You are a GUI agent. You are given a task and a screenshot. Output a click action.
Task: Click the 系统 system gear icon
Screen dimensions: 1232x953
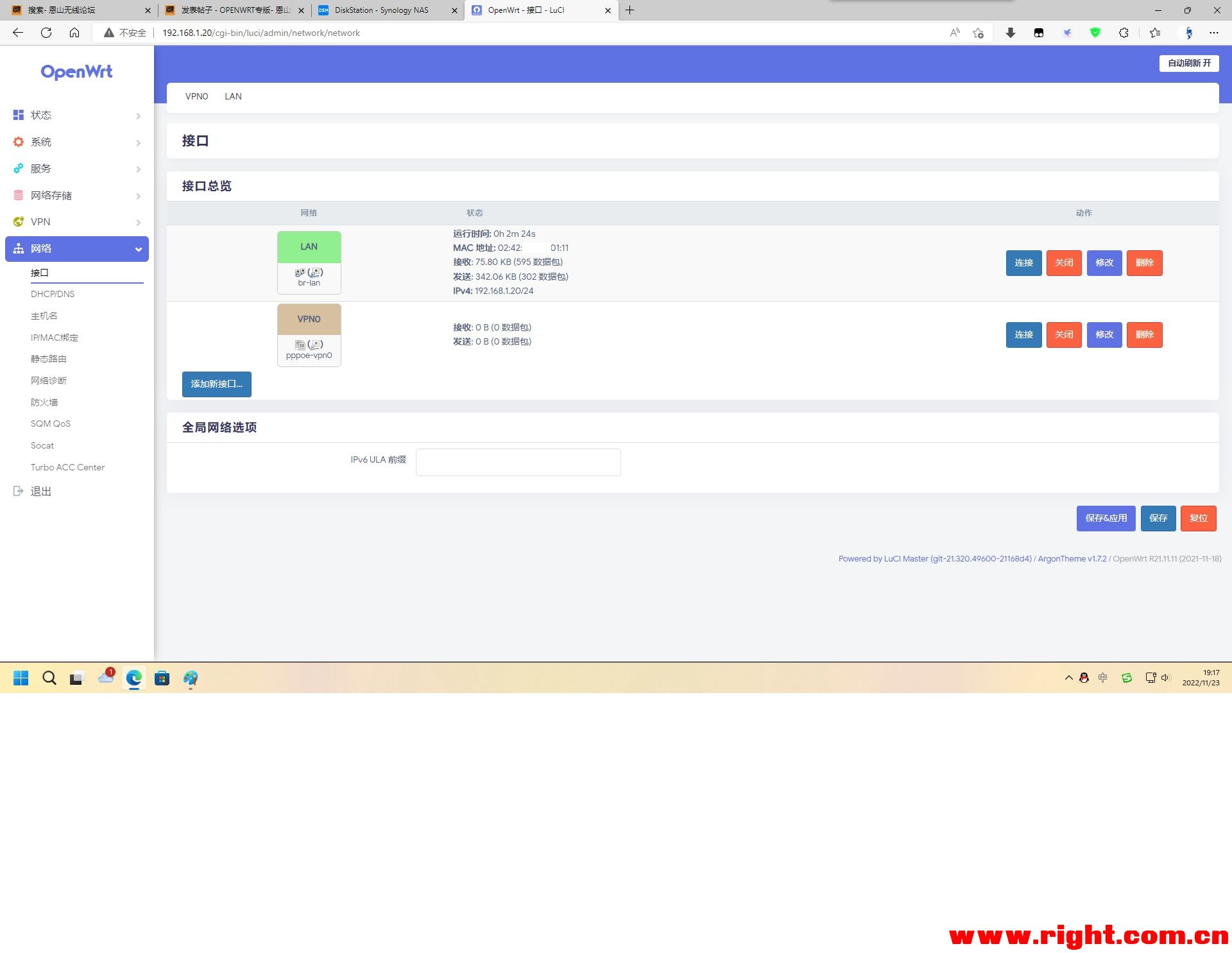point(19,142)
